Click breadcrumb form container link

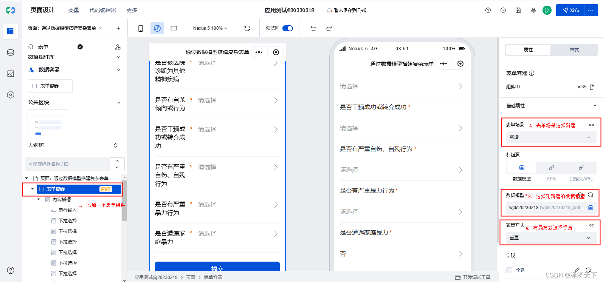pos(213,277)
